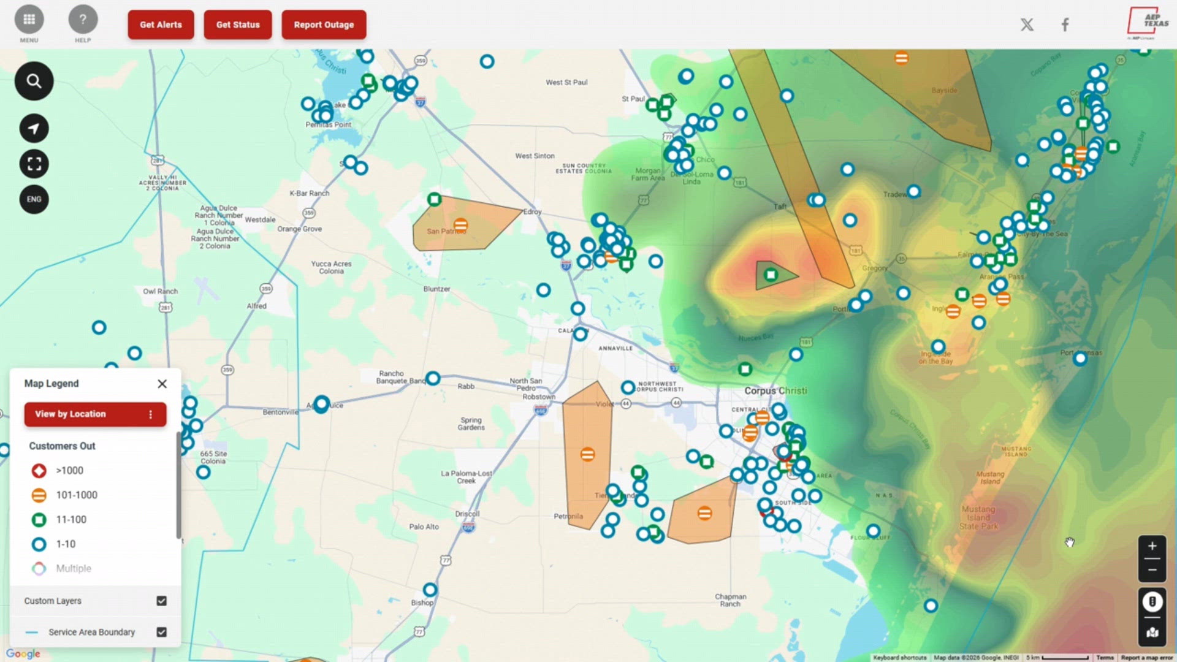The width and height of the screenshot is (1177, 662).
Task: Switch the map type button
Action: pos(1152,632)
